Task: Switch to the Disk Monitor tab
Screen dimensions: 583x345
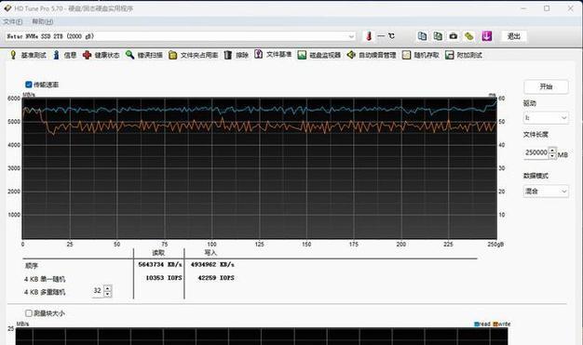Action: click(x=319, y=55)
